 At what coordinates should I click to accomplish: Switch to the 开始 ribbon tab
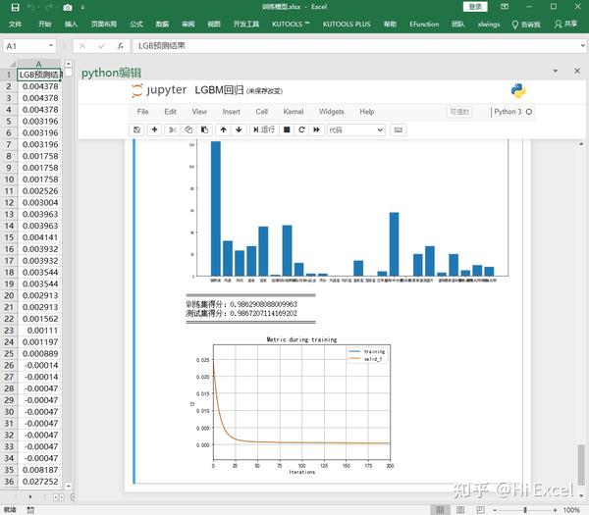[45, 24]
